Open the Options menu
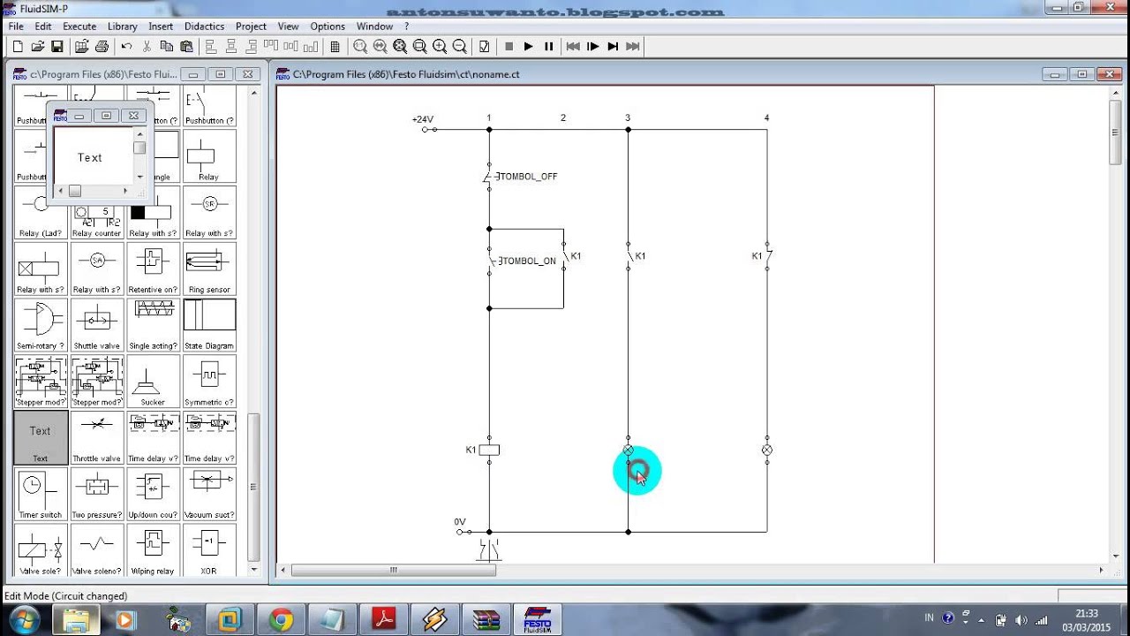 328,26
